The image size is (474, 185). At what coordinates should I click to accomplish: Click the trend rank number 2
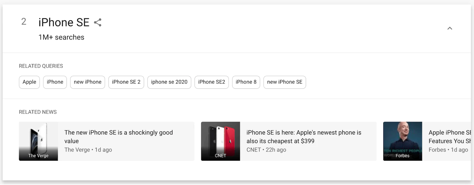click(x=24, y=21)
